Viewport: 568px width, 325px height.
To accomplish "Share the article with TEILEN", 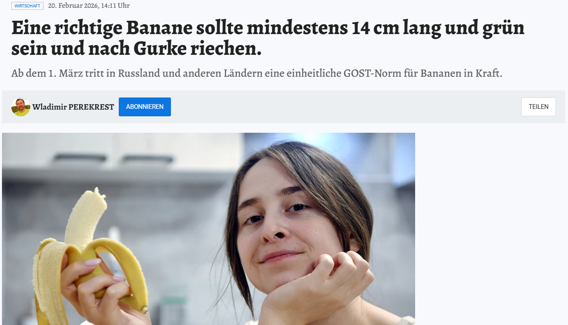I will tap(538, 107).
